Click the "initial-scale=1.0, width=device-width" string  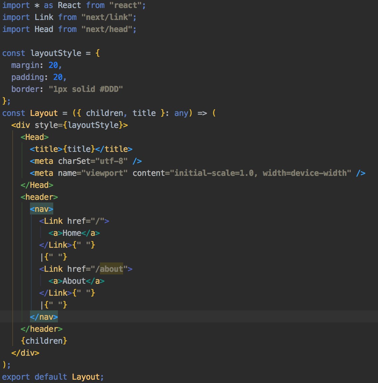tap(260, 173)
